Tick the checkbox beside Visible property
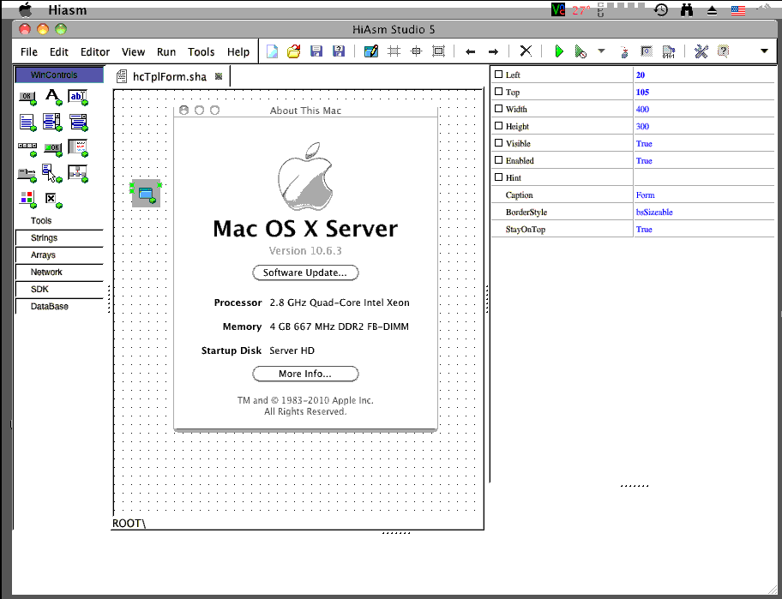Viewport: 782px width, 599px height. click(498, 144)
